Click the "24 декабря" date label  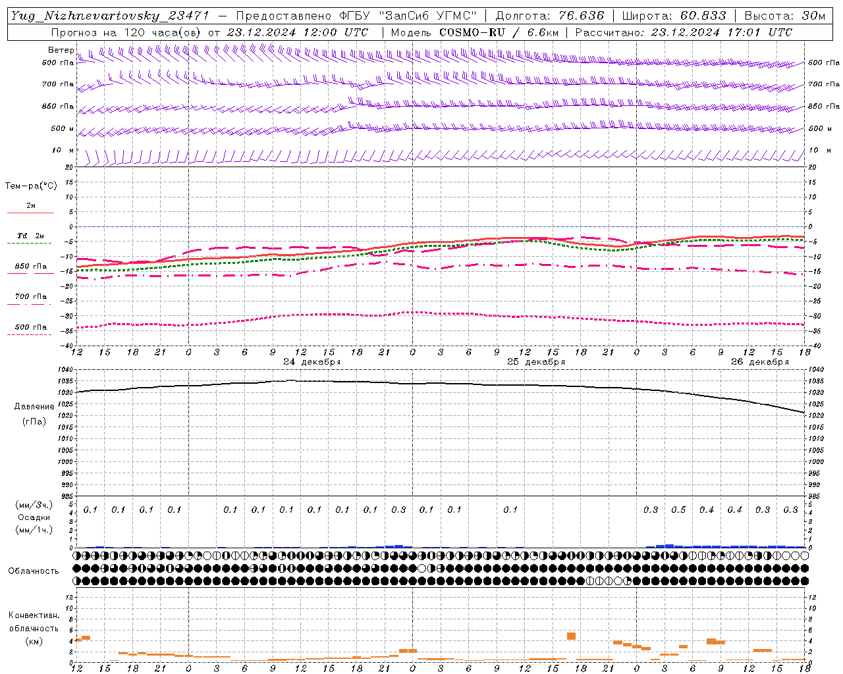point(312,362)
